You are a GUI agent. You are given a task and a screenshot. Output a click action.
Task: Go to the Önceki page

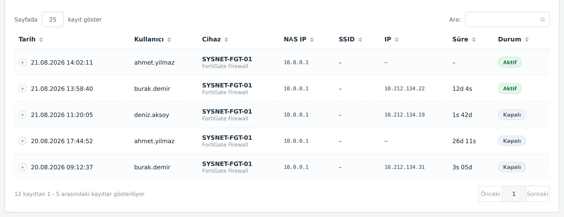click(x=490, y=194)
